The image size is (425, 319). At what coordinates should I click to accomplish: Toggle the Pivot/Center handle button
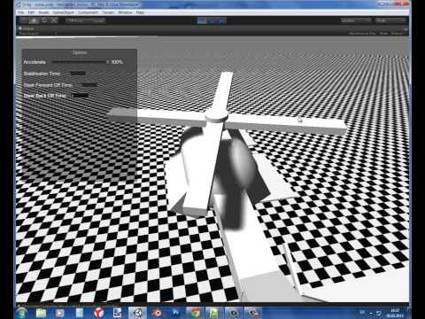pos(75,20)
